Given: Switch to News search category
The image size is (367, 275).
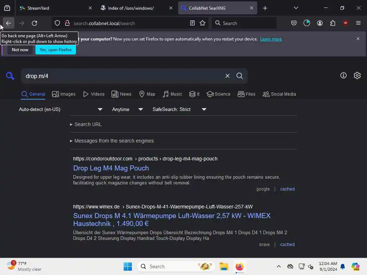Looking at the screenshot, I should 121,94.
